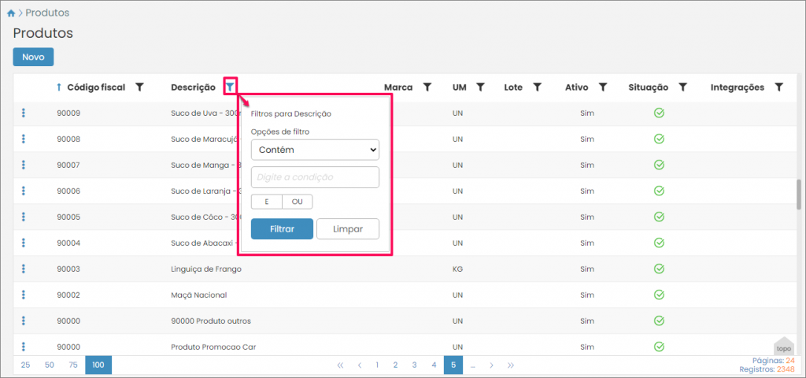Open the Marca column filter icon
Screen dimensions: 806x378
pyautogui.click(x=427, y=87)
